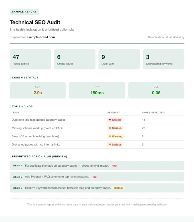The width and height of the screenshot is (194, 222).
Task: Click the HIGH tag on WEEK 2
Action: (94, 177)
